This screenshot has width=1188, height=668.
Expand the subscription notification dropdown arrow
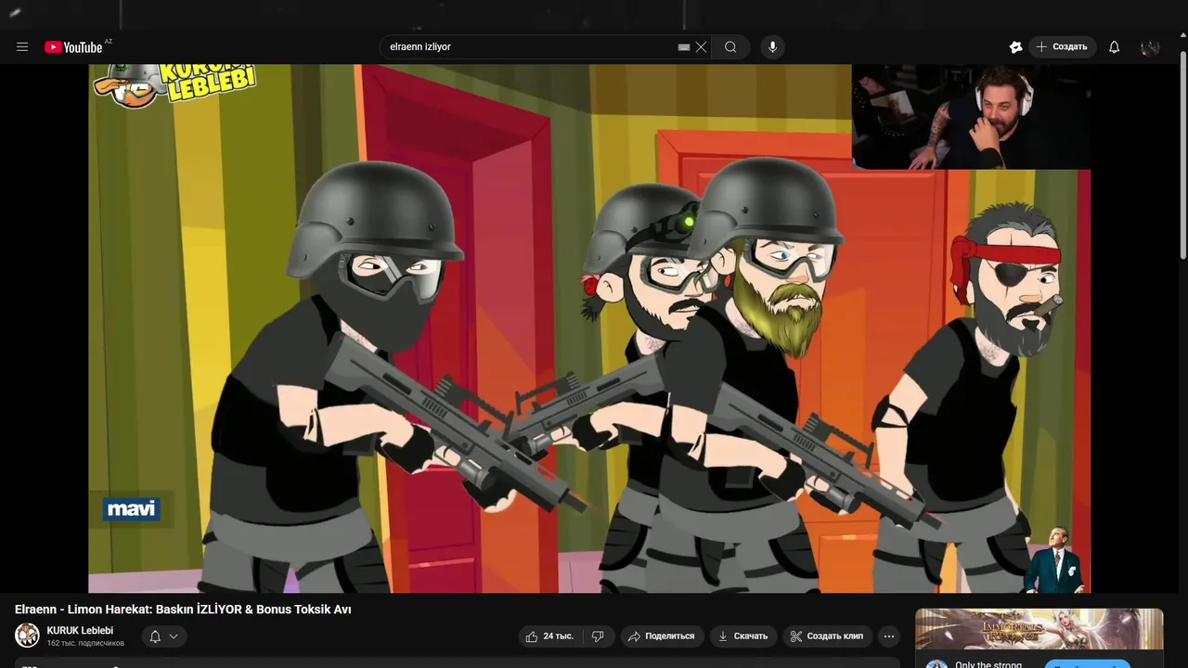(x=174, y=636)
